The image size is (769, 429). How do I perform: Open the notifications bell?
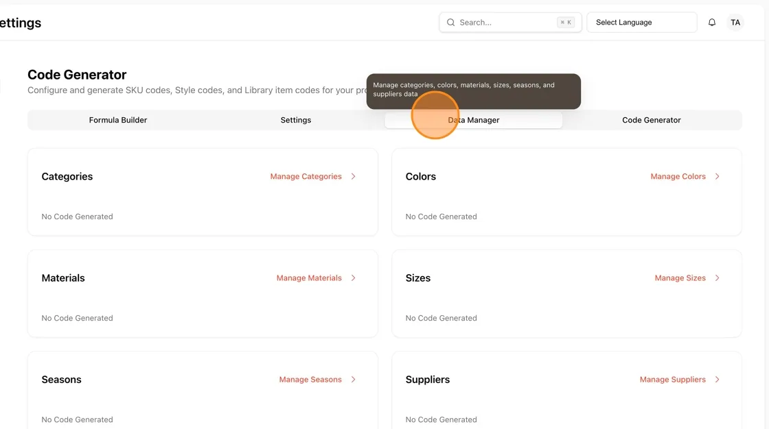point(711,23)
